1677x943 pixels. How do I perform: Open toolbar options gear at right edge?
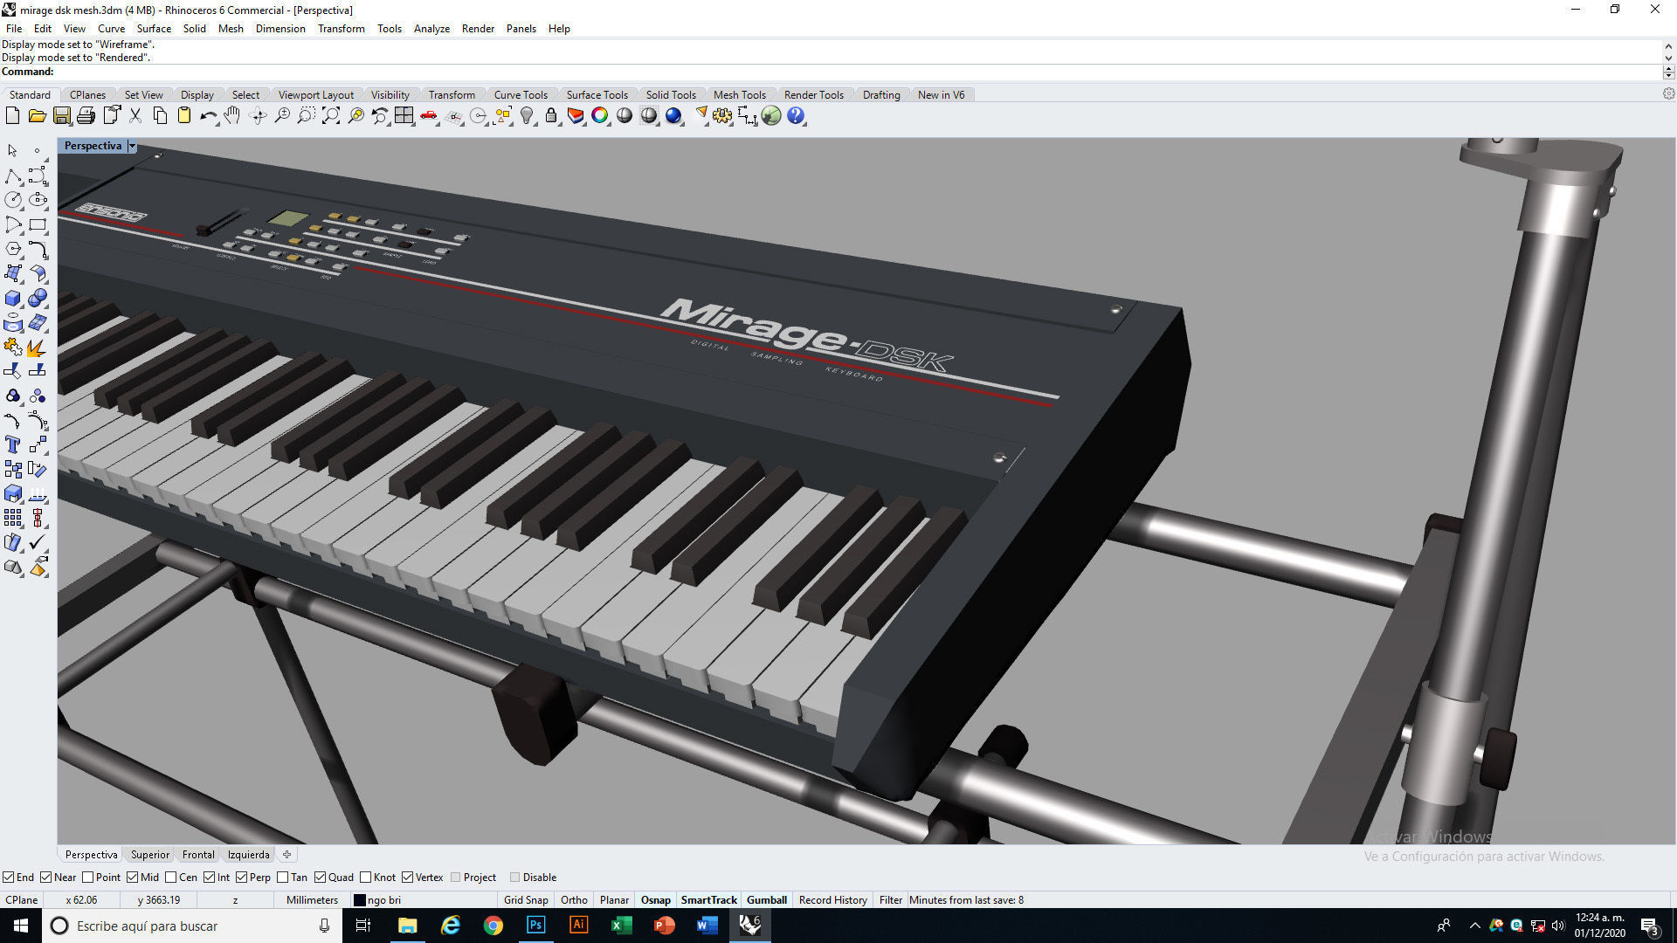[x=1668, y=93]
